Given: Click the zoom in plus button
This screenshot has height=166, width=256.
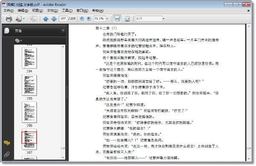Looking at the screenshot, I should click(x=89, y=19).
